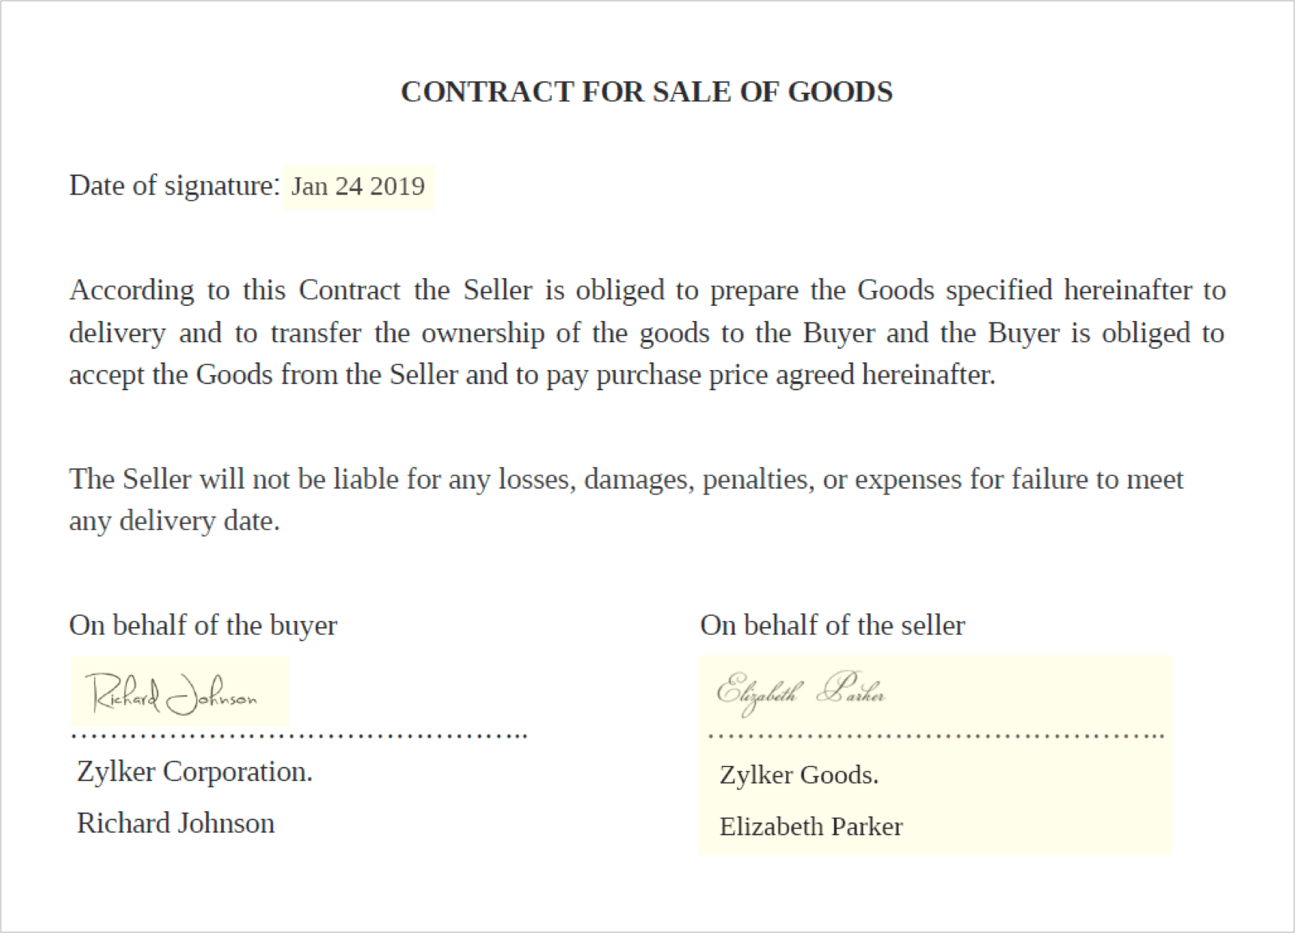Viewport: 1295px width, 933px height.
Task: Click the printed name Elizabeth Parker
Action: (811, 827)
